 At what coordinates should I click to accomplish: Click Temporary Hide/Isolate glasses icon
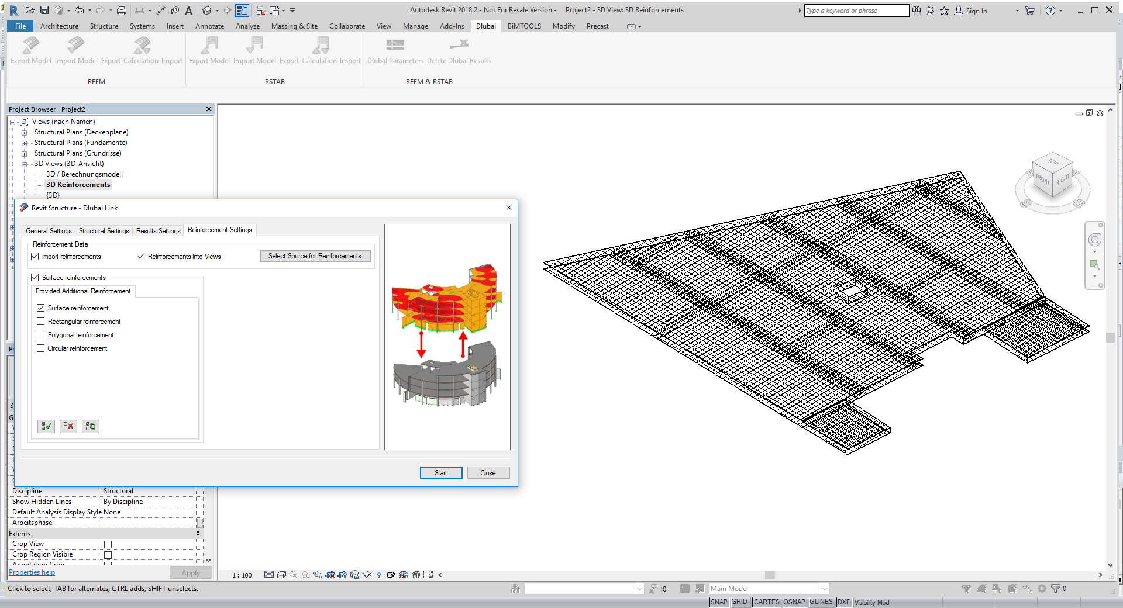367,575
